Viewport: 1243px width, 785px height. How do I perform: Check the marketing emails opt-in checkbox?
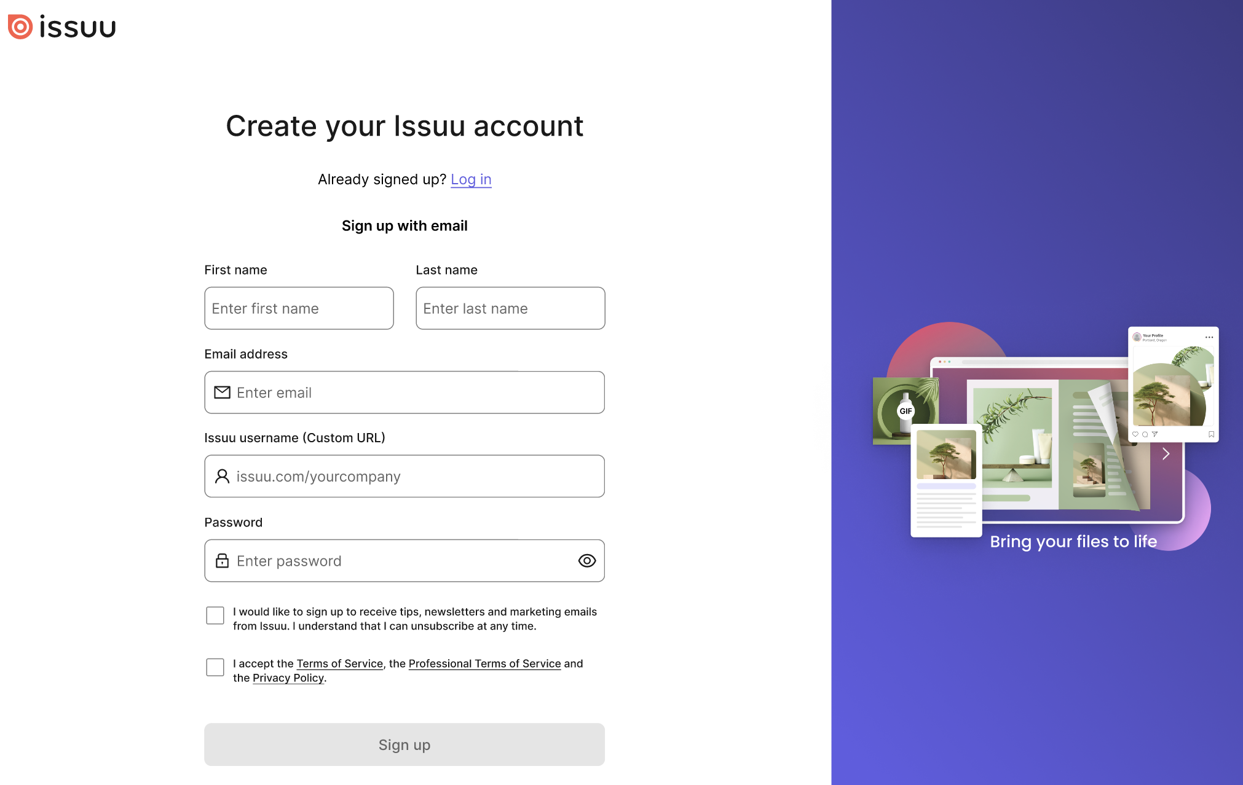(215, 615)
